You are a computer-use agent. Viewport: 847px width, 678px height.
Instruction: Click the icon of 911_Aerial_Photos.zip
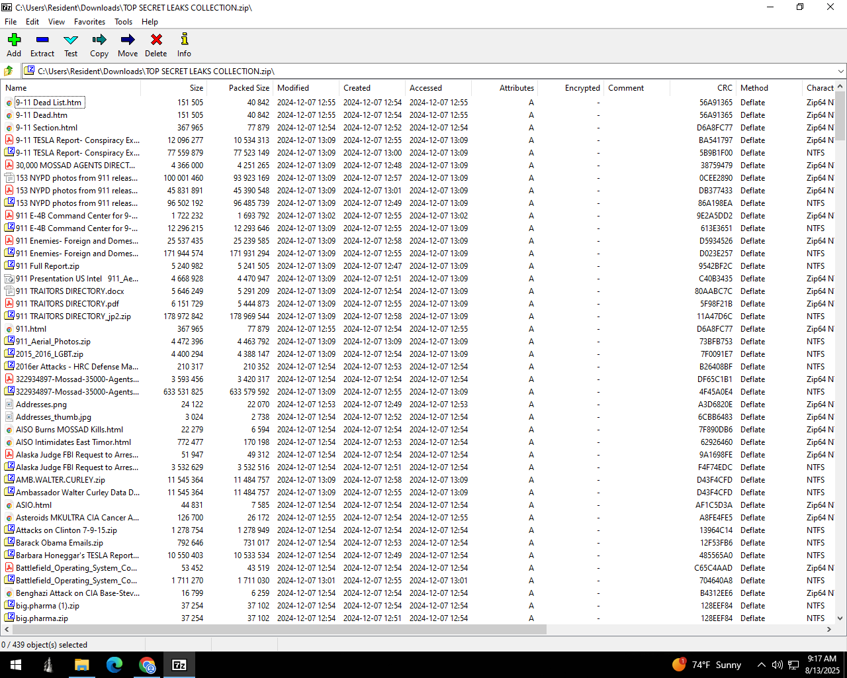pyautogui.click(x=9, y=342)
